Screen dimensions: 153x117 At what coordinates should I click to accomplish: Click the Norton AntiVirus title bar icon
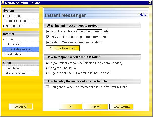(x=3, y=3)
